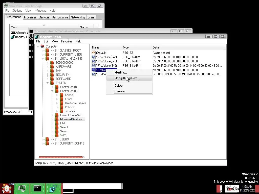259x194 pixels.
Task: Click the first \??\Volume binary value icon
Action: (94, 57)
